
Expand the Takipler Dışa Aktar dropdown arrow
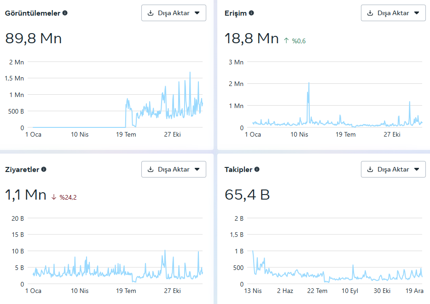(x=417, y=169)
